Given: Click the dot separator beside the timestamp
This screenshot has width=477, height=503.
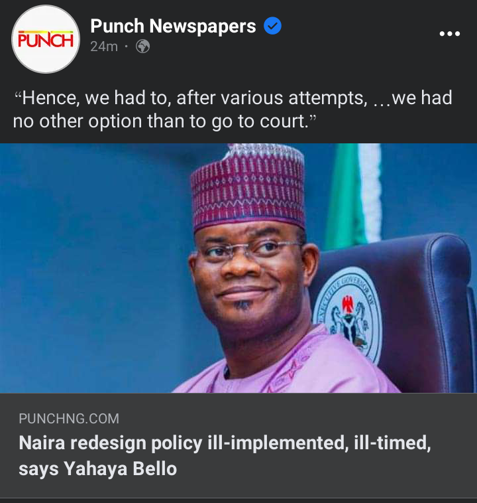Looking at the screenshot, I should coord(127,47).
